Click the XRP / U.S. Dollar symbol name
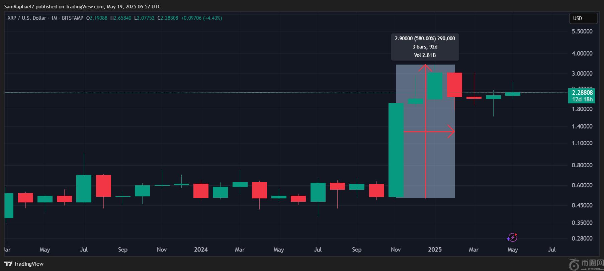The height and width of the screenshot is (271, 604). point(26,18)
